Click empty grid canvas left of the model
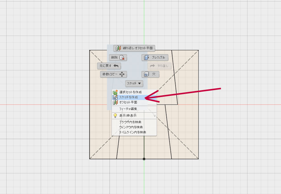Screen dimensions: 281x194 (45, 105)
